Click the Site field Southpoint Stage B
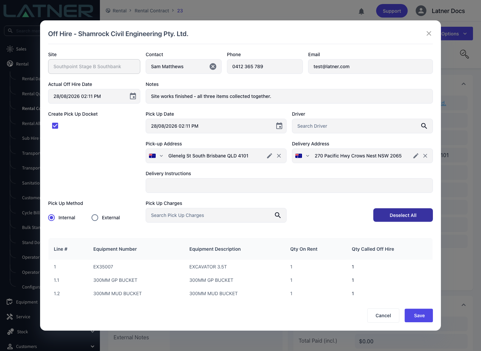This screenshot has height=351, width=481. pyautogui.click(x=94, y=67)
